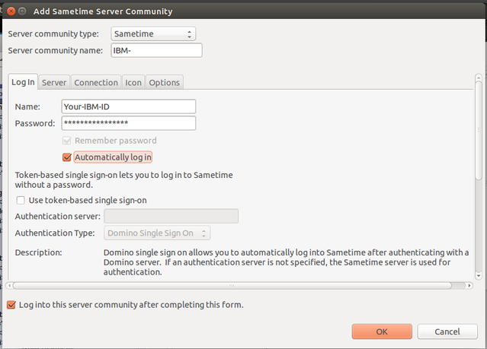Click the Authentication server field

(171, 216)
